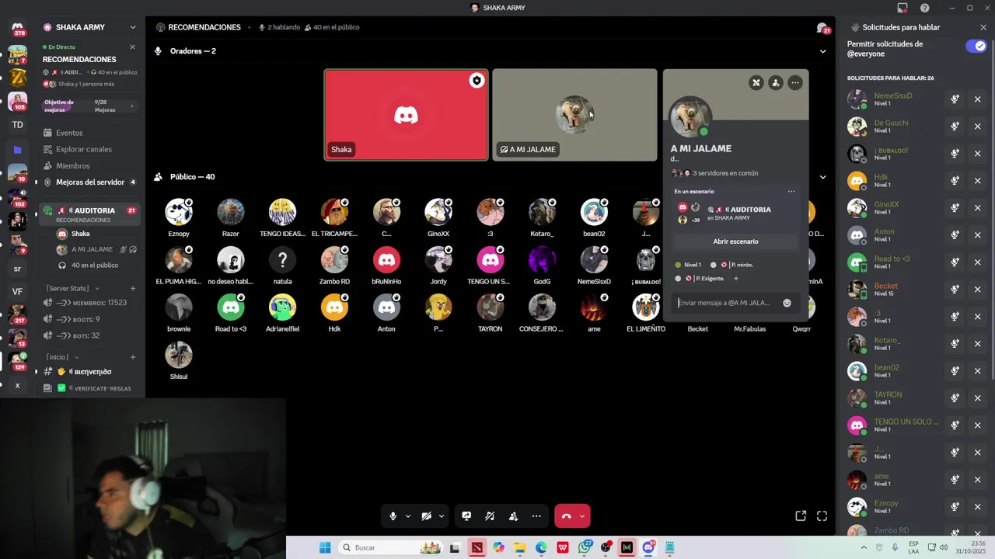Open SHAKA ARMY server dropdown menu
This screenshot has width=995, height=559.
point(133,27)
